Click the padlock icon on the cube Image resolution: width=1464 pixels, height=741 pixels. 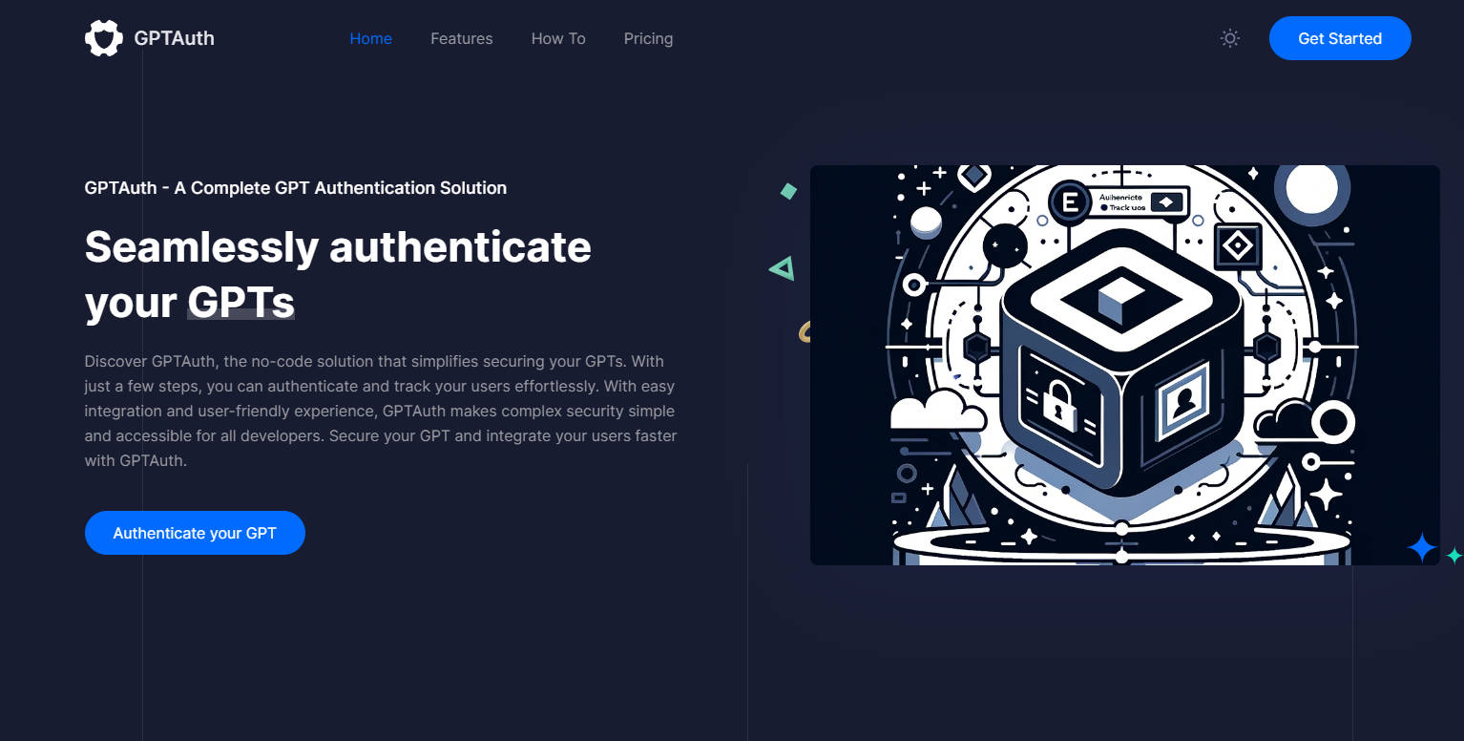pyautogui.click(x=1059, y=403)
